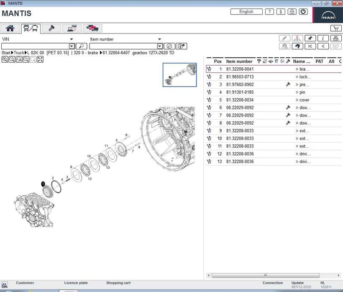
Task: Click the Item number input field
Action: [x=123, y=46]
